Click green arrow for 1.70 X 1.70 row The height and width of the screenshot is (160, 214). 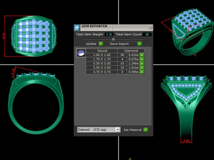tap(142, 59)
